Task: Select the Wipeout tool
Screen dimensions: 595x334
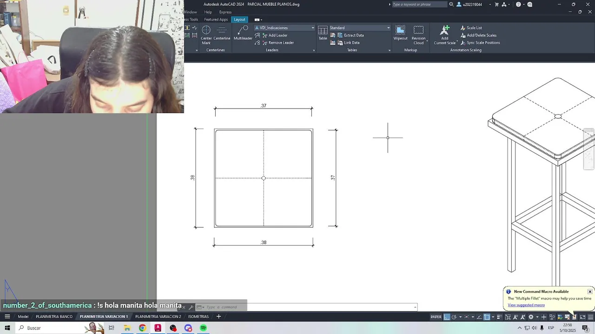Action: click(x=400, y=33)
